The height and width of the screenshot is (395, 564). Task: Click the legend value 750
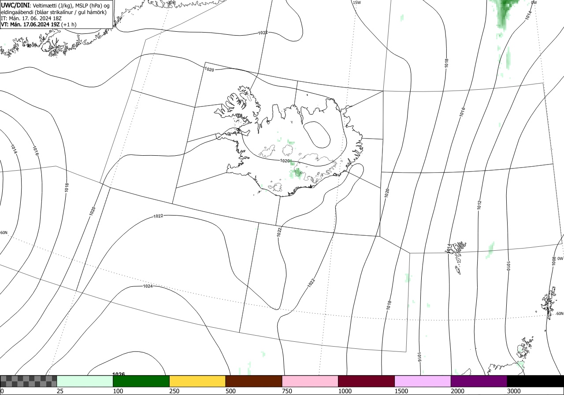click(287, 391)
